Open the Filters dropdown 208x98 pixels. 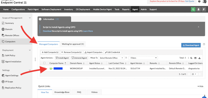(x=143, y=58)
